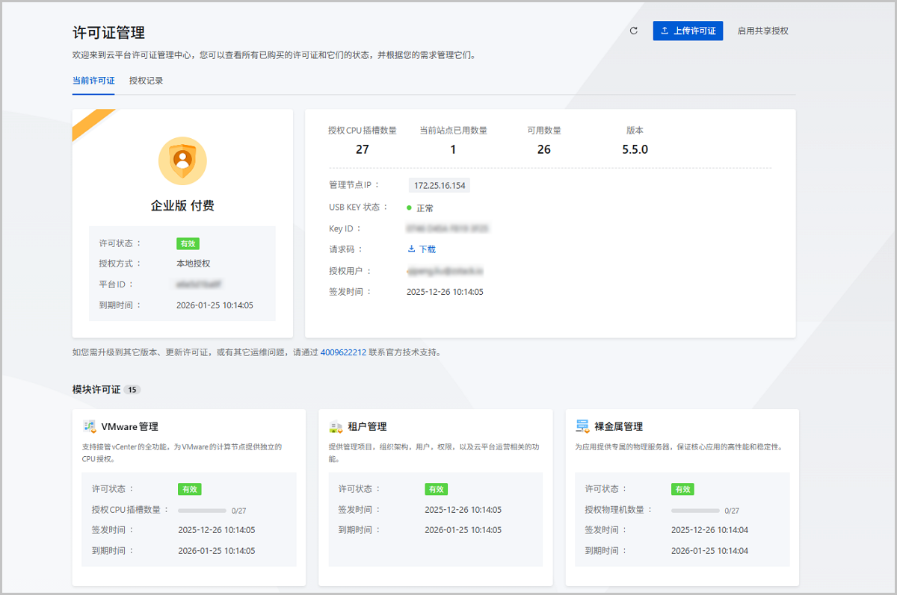
Task: Click the green USB KEY status dot
Action: coord(409,208)
